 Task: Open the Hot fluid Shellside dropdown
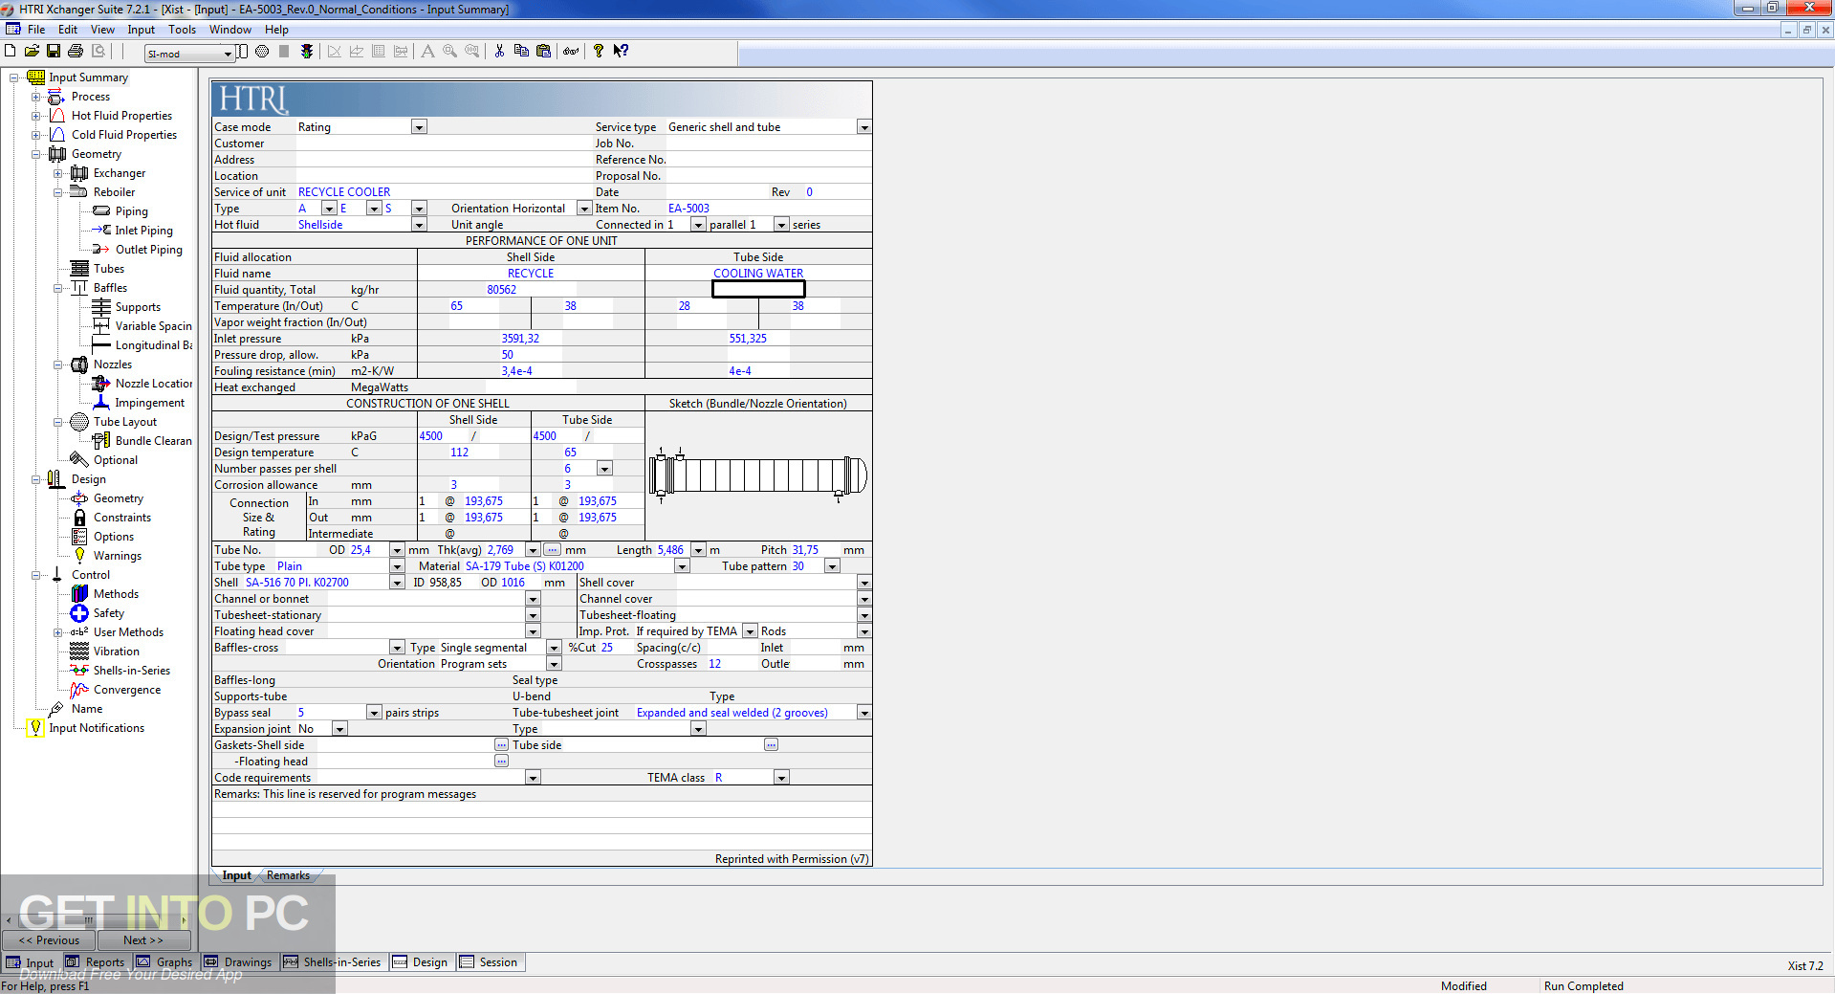coord(419,225)
